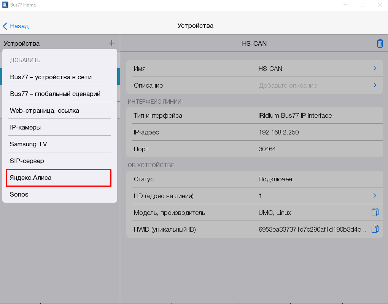Screen dimensions: 388x304
Task: Click the Добавьте описание placeholder field
Action: point(288,86)
